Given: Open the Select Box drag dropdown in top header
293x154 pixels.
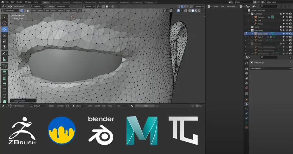Looking at the screenshot, I should point(63,6).
